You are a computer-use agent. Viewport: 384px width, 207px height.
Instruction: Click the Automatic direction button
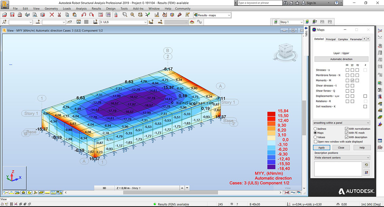pyautogui.click(x=341, y=59)
